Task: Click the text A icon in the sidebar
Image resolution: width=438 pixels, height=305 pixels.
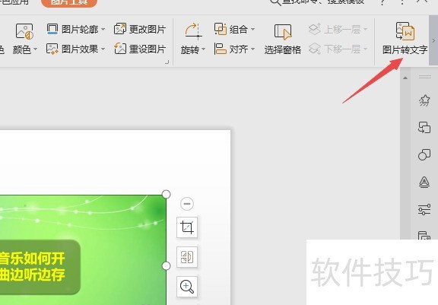Action: coord(424,182)
